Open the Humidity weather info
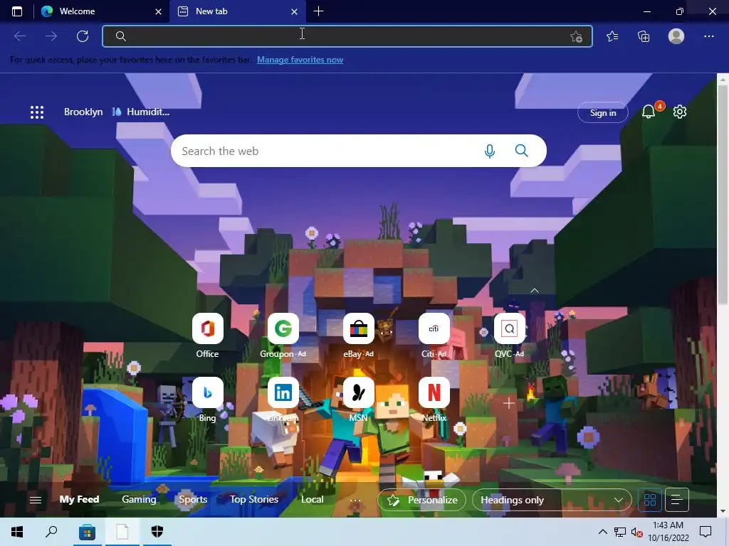The height and width of the screenshot is (546, 729). 140,112
